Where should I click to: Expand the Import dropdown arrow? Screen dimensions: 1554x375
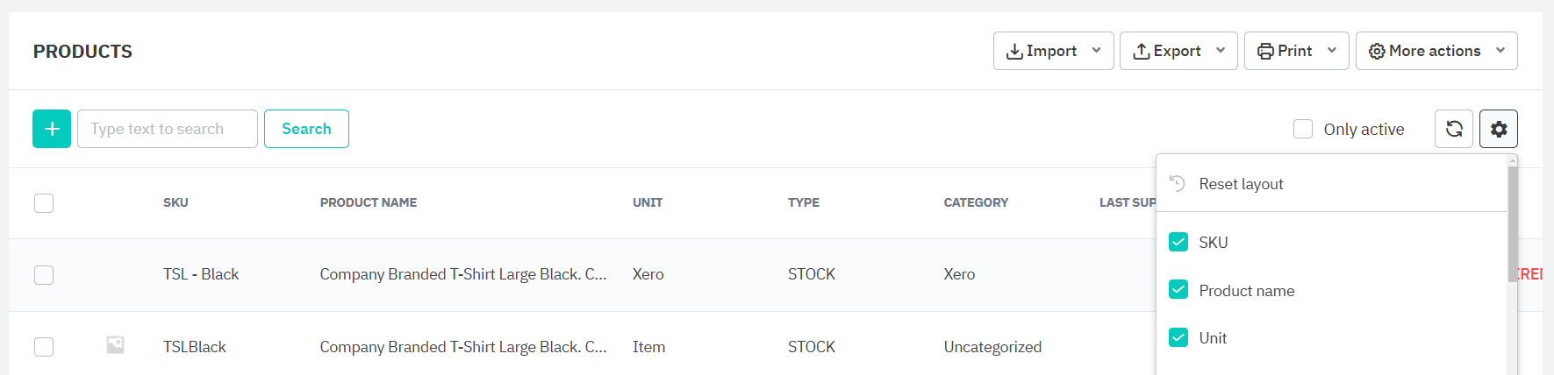(1097, 51)
